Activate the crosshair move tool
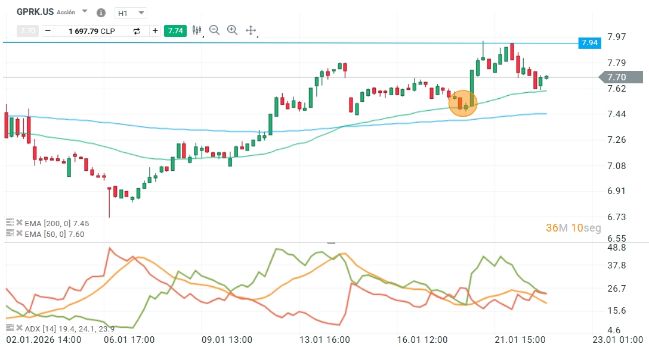 (x=251, y=30)
